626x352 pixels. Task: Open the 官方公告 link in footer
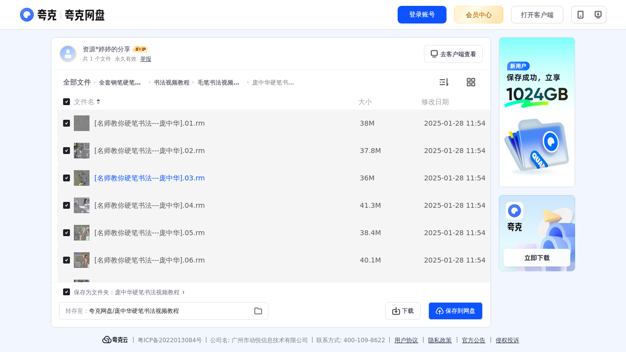click(x=474, y=340)
